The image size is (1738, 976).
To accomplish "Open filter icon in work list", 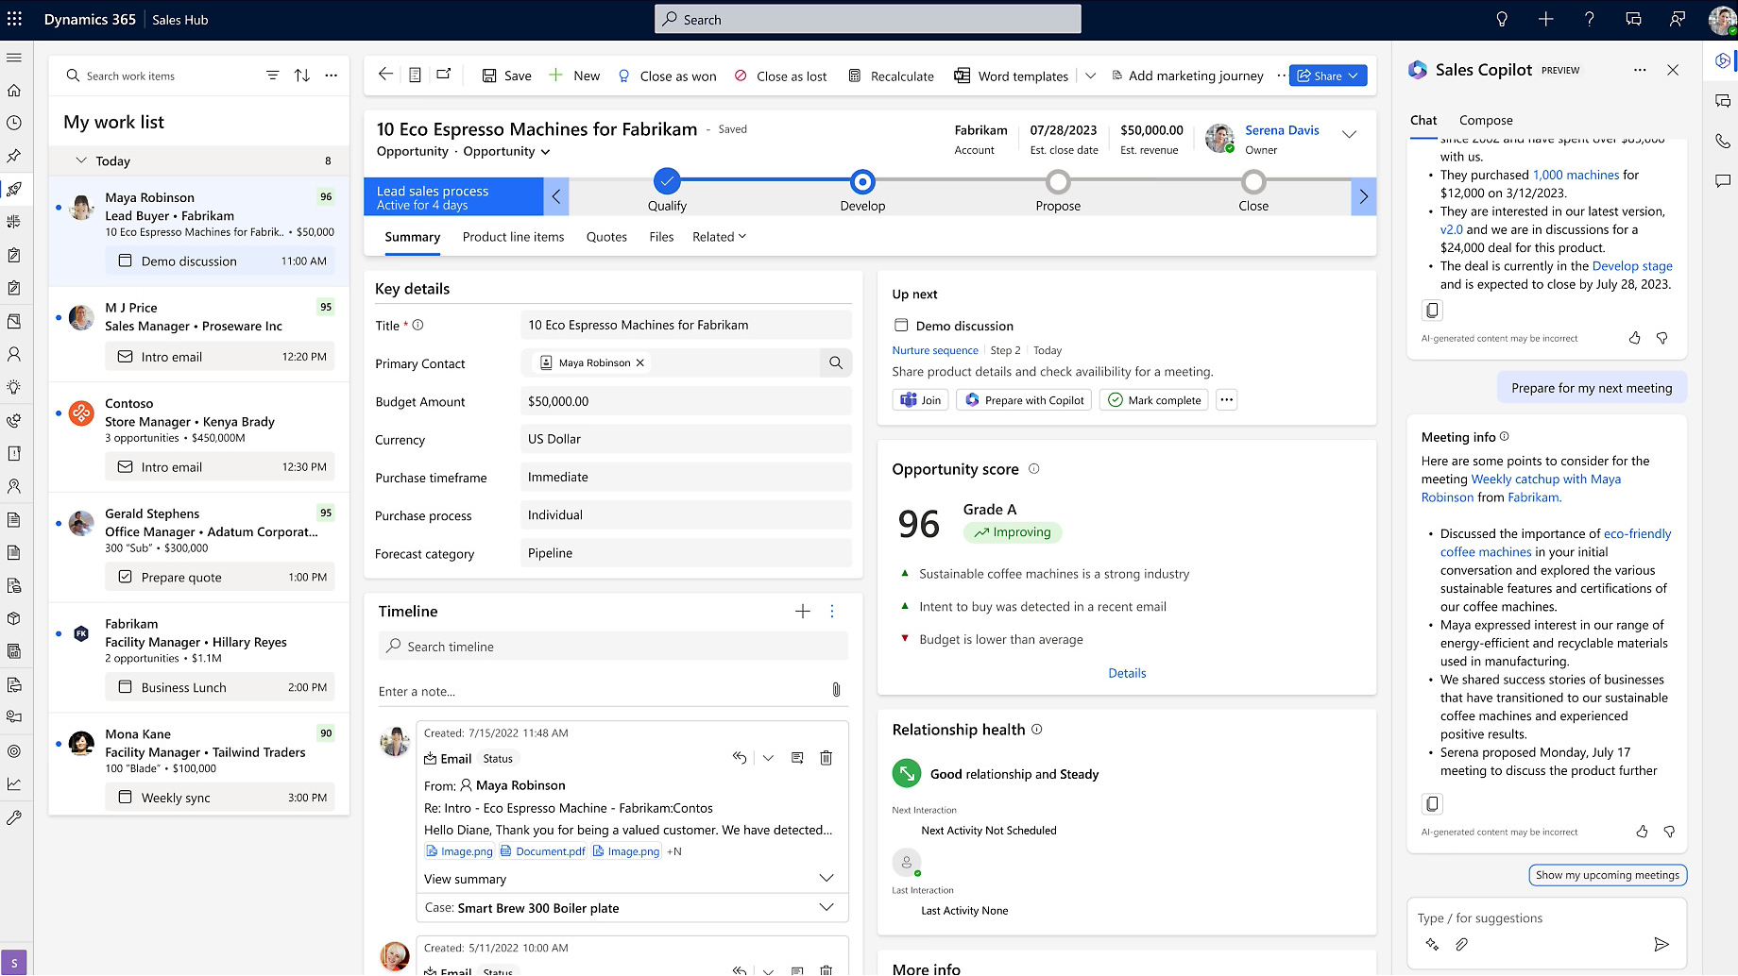I will [x=272, y=76].
